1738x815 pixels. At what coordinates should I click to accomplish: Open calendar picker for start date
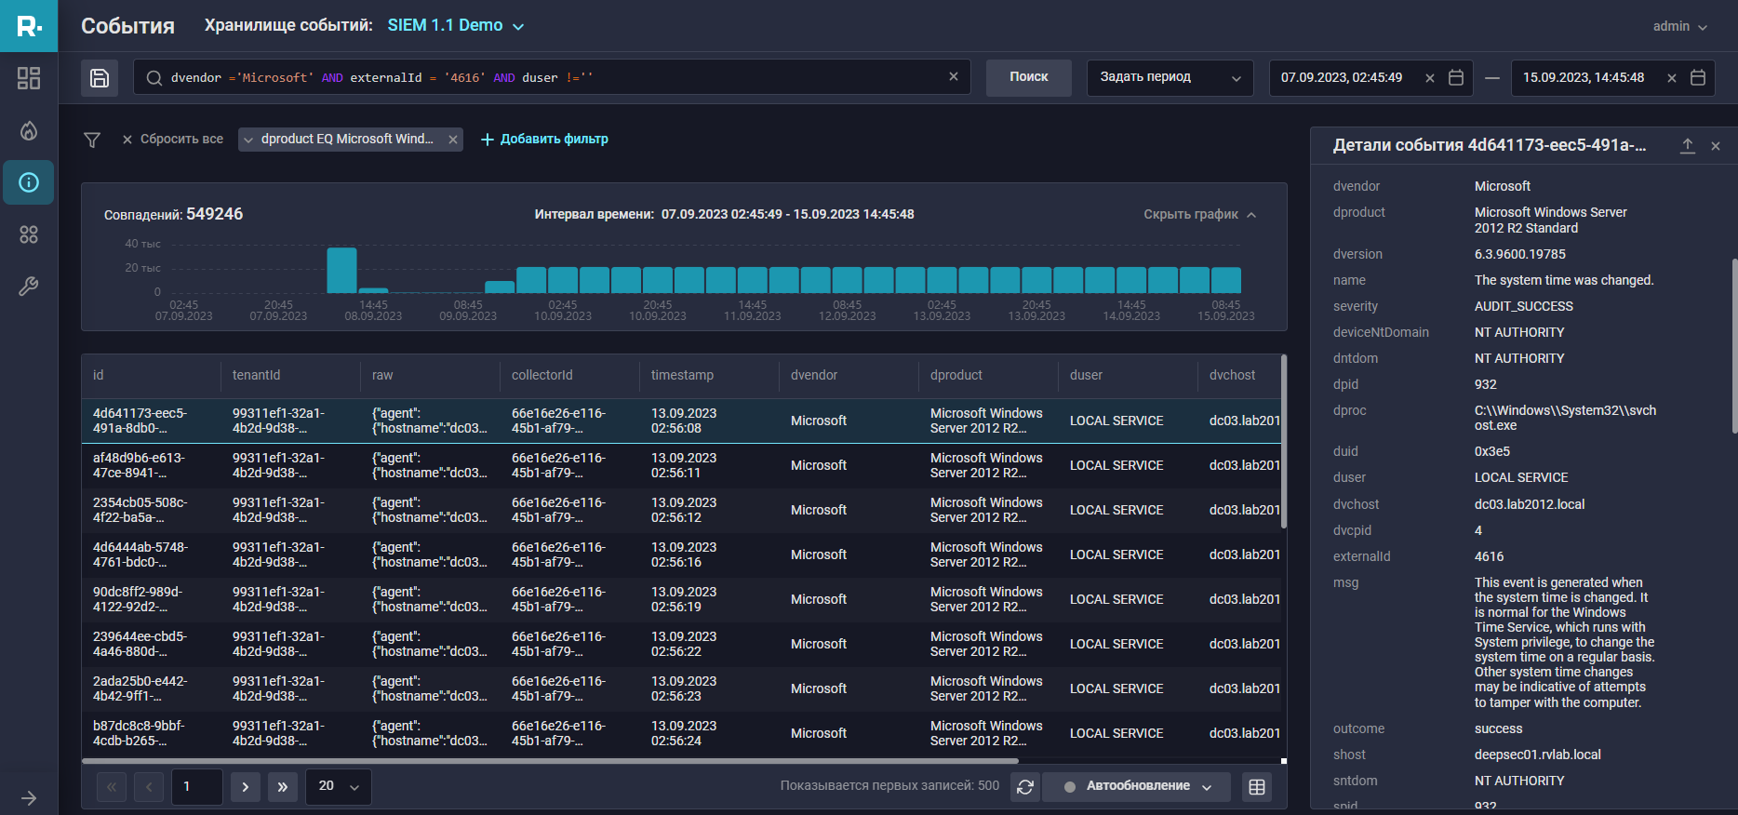click(x=1456, y=78)
